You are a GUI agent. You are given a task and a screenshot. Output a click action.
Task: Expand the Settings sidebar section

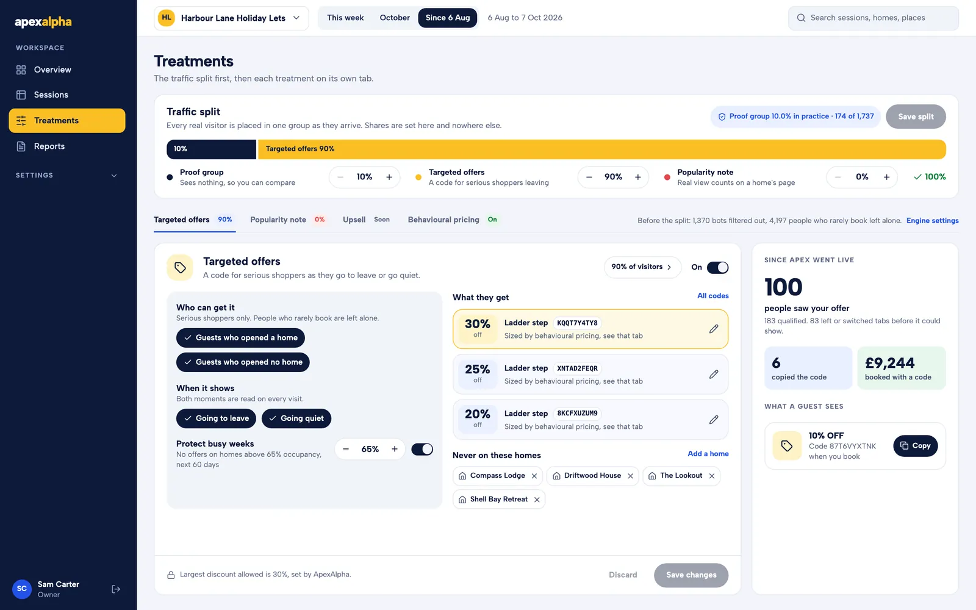pos(67,176)
